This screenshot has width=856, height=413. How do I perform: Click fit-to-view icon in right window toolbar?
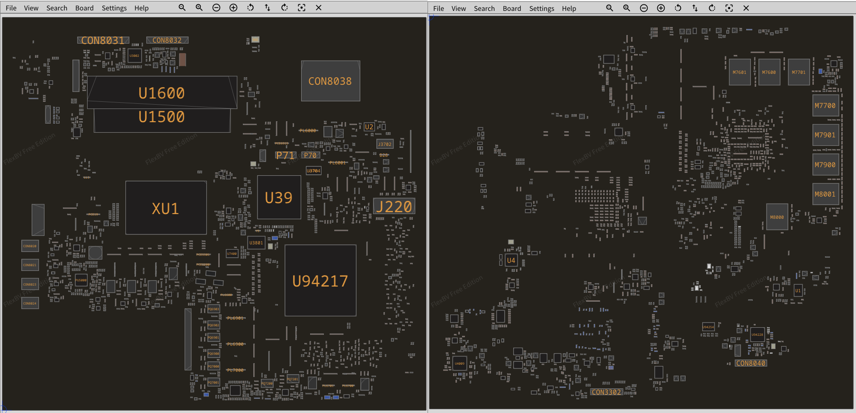(x=729, y=8)
